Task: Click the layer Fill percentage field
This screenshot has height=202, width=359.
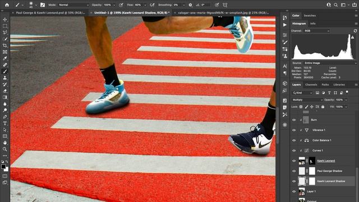Action: pos(339,107)
